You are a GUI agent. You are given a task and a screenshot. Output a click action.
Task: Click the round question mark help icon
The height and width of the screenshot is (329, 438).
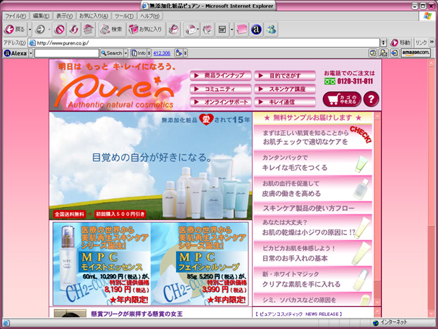tap(370, 99)
